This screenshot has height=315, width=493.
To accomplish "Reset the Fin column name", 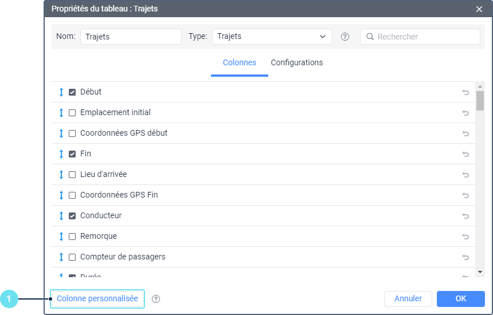I will [x=465, y=154].
